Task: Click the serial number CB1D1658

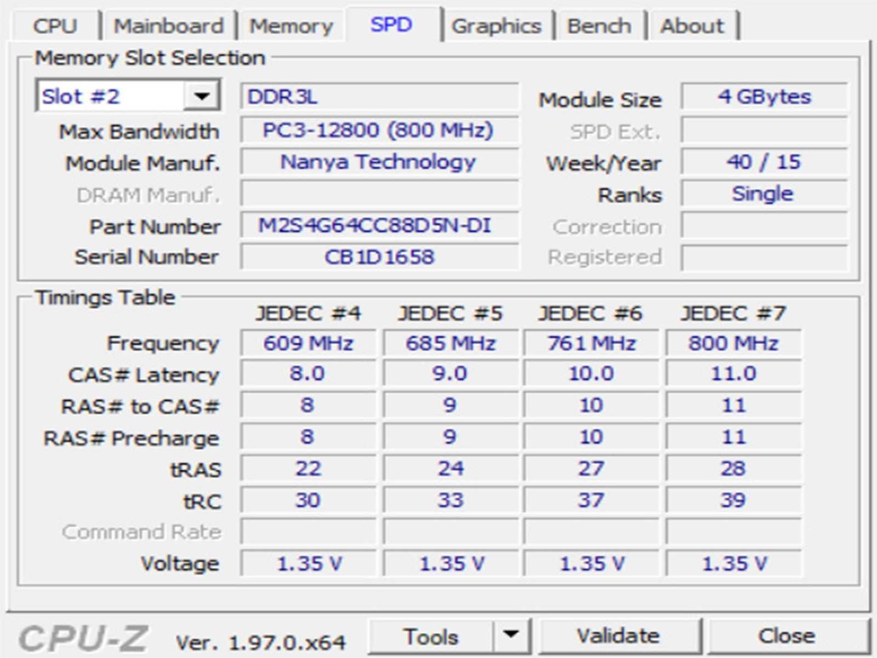Action: click(x=379, y=257)
